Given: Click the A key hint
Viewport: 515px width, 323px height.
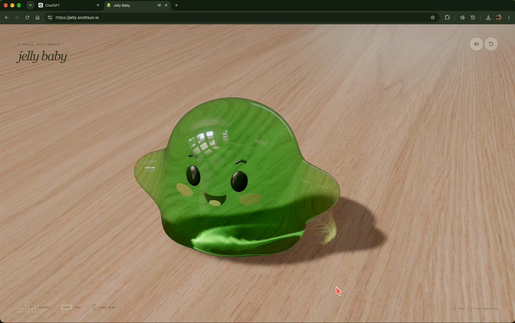Looking at the screenshot, I should point(21,310).
